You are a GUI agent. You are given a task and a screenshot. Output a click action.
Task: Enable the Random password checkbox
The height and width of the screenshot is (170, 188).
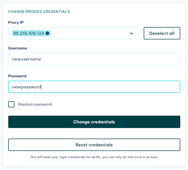tap(11, 104)
